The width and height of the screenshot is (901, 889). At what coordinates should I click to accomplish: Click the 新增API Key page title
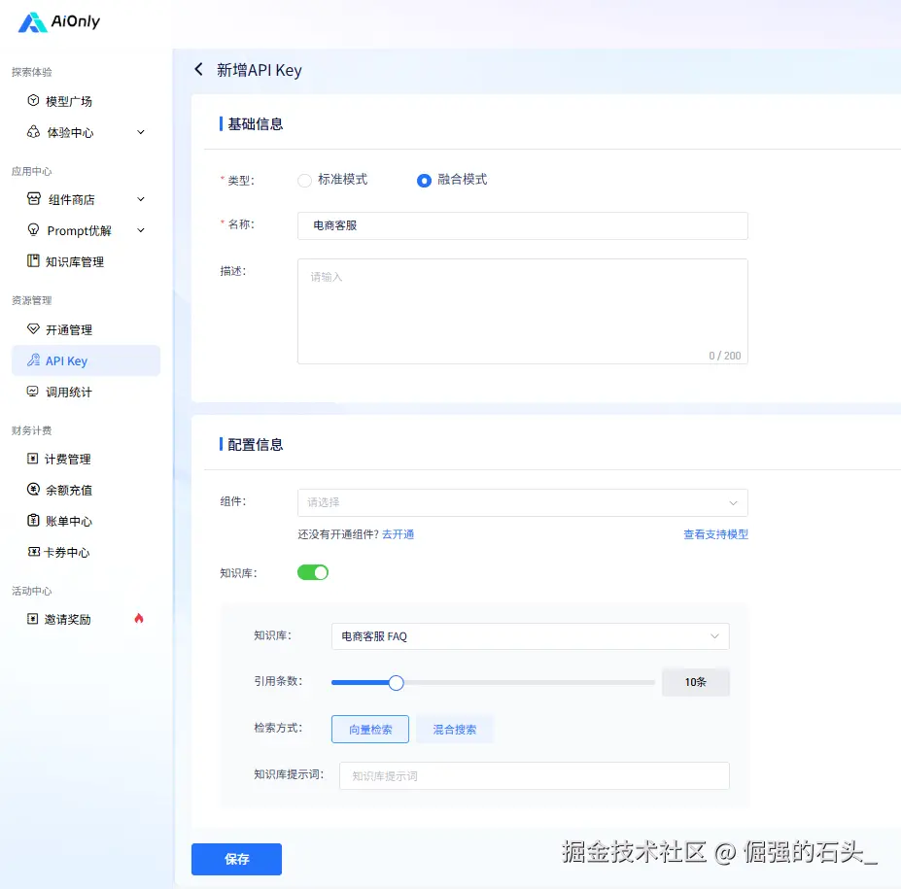coord(260,70)
